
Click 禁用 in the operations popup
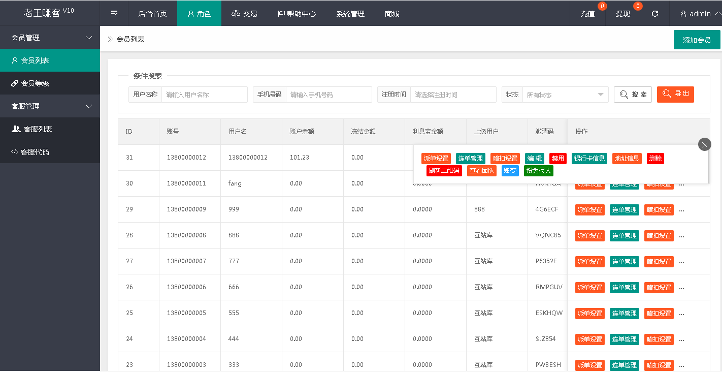tap(558, 159)
